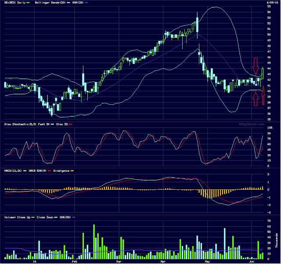Click the '49' price axis value
This screenshot has height=264, width=281.
coord(269,40)
